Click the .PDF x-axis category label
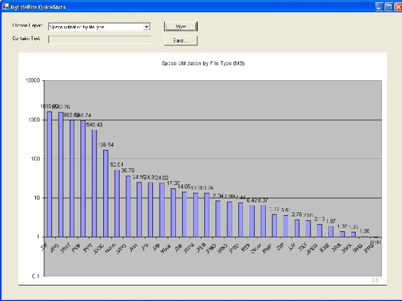Viewport: 402px width, 301px height. (76, 247)
